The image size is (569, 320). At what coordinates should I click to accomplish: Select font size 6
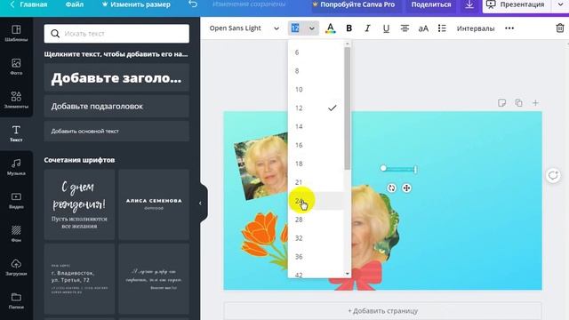(x=316, y=52)
